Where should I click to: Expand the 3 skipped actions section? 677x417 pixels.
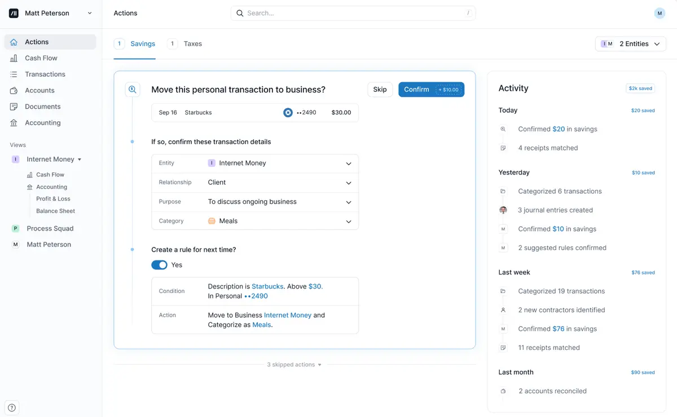click(294, 365)
